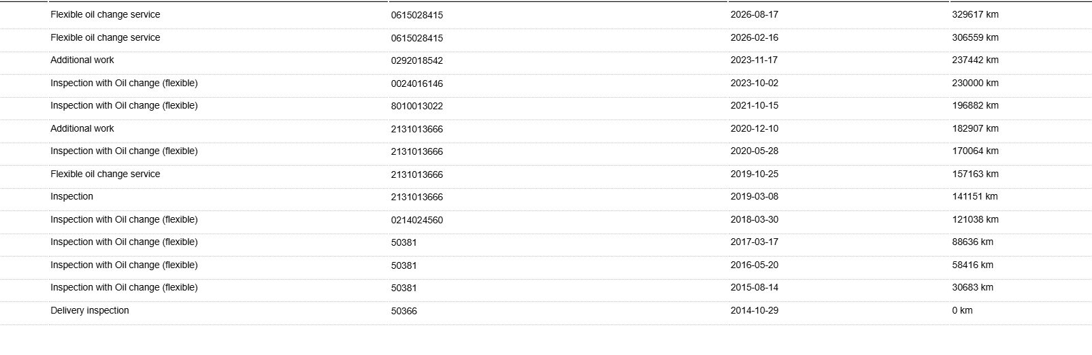Select dealer code 50366
Viewport: 1092px width, 355px height.
(x=404, y=311)
